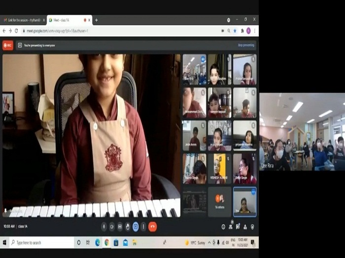The image size is (345, 258).
Task: Toggle the camera in the Meet controls
Action: (112, 227)
